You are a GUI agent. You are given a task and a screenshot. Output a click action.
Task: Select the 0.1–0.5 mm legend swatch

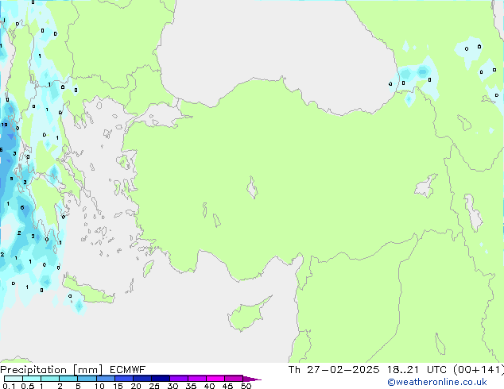[14, 379]
